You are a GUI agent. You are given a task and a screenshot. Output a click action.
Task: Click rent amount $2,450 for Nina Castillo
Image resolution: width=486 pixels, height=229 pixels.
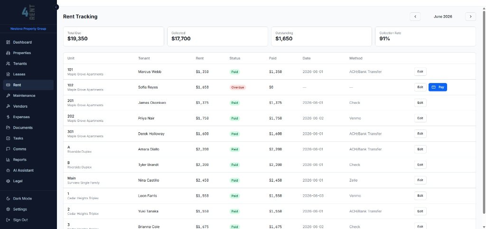pos(202,180)
